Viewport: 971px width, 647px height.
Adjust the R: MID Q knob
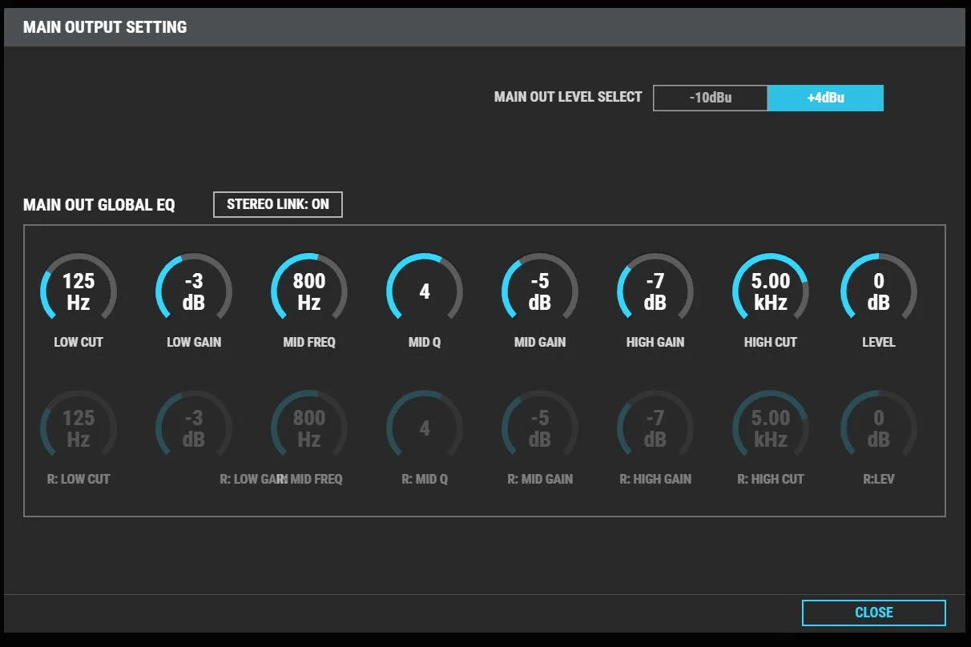coord(424,428)
